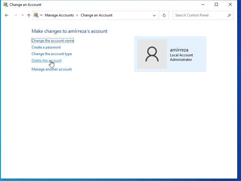The width and height of the screenshot is (241, 181).
Task: Select Change an Account breadcrumb
Action: click(96, 15)
